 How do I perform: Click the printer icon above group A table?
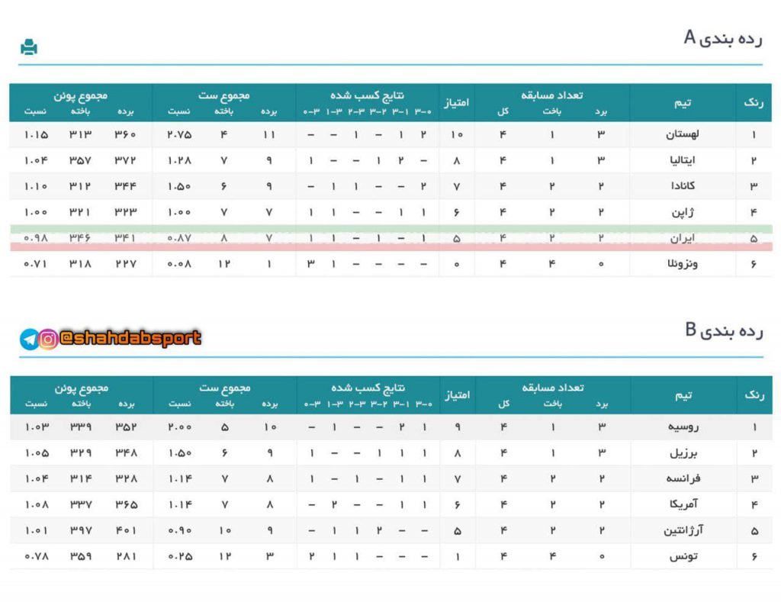pyautogui.click(x=29, y=47)
